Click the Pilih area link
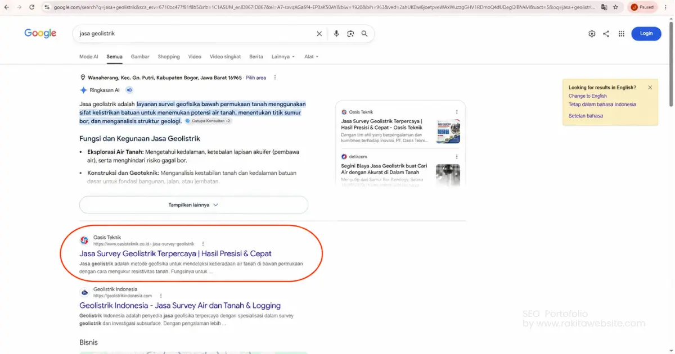 click(x=256, y=78)
